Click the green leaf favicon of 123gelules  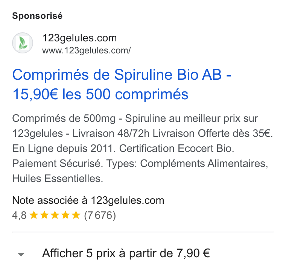coord(23,43)
